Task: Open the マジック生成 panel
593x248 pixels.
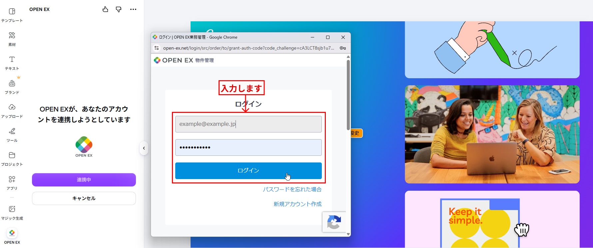Action: pyautogui.click(x=12, y=213)
